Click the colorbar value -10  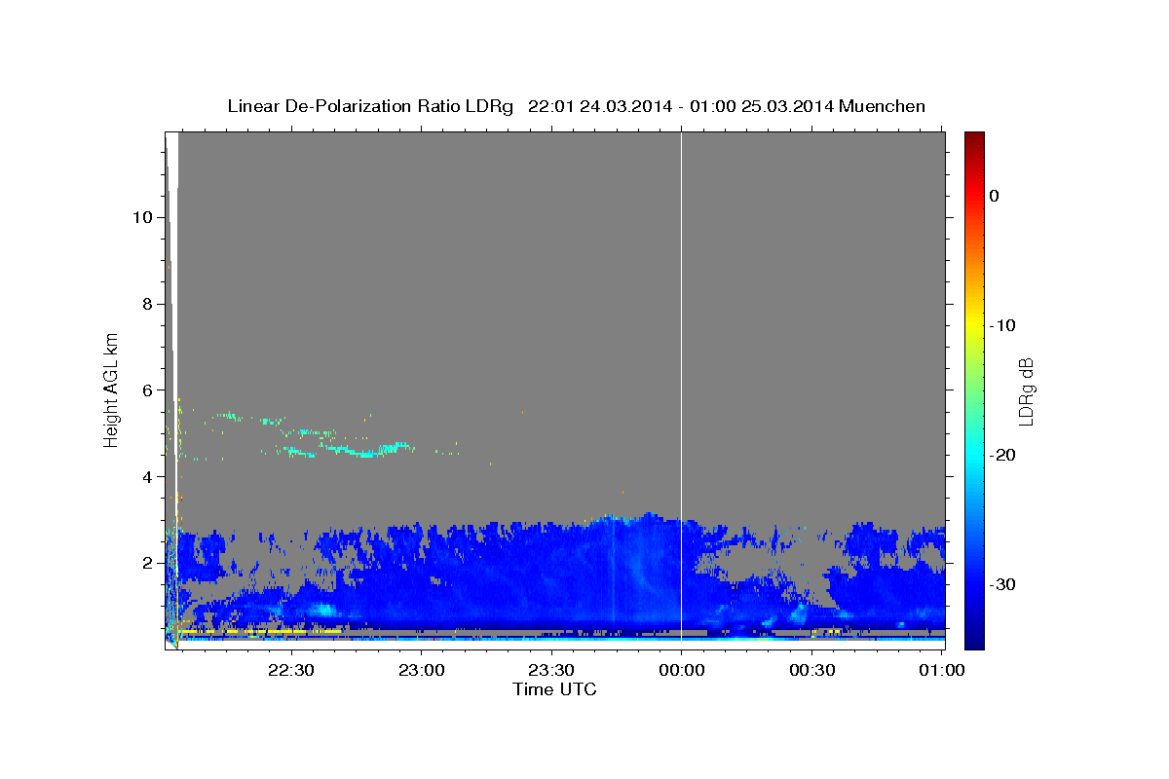[x=1002, y=325]
